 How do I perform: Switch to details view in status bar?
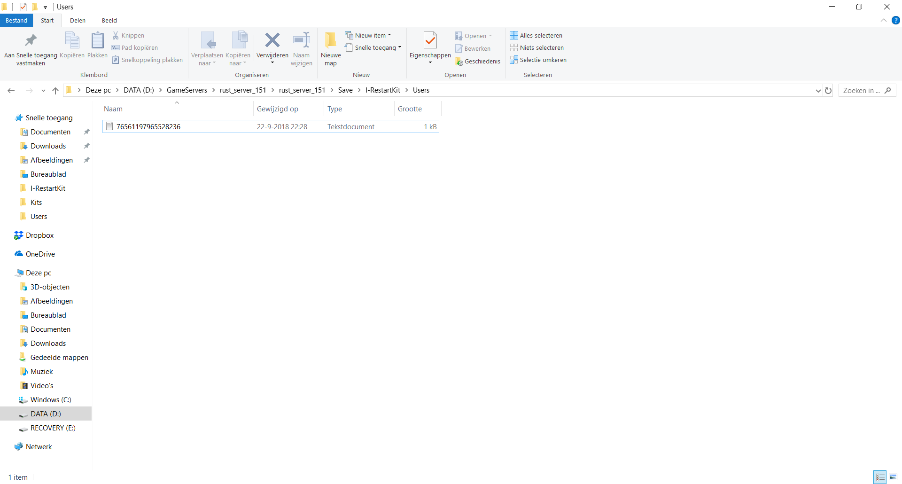[880, 477]
